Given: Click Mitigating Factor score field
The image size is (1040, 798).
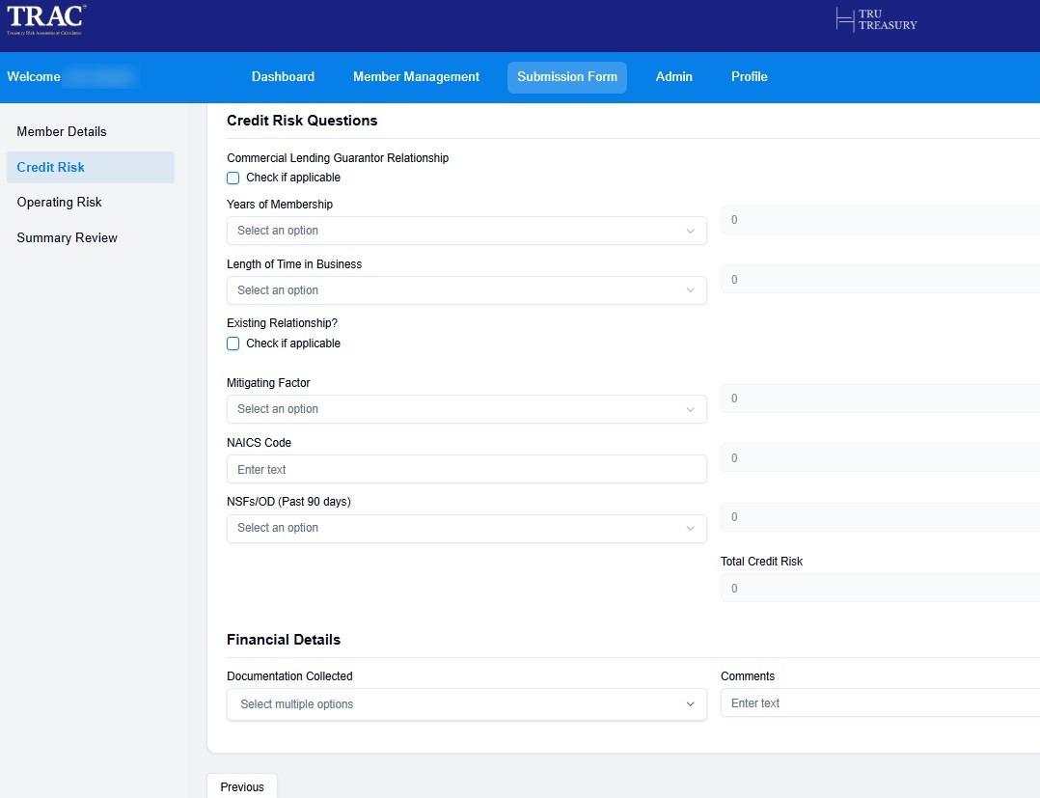Looking at the screenshot, I should (880, 398).
